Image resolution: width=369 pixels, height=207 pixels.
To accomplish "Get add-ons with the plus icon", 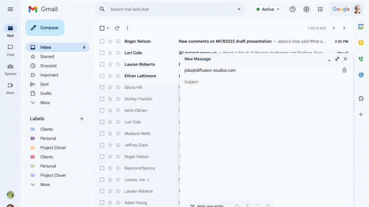I will tap(361, 114).
